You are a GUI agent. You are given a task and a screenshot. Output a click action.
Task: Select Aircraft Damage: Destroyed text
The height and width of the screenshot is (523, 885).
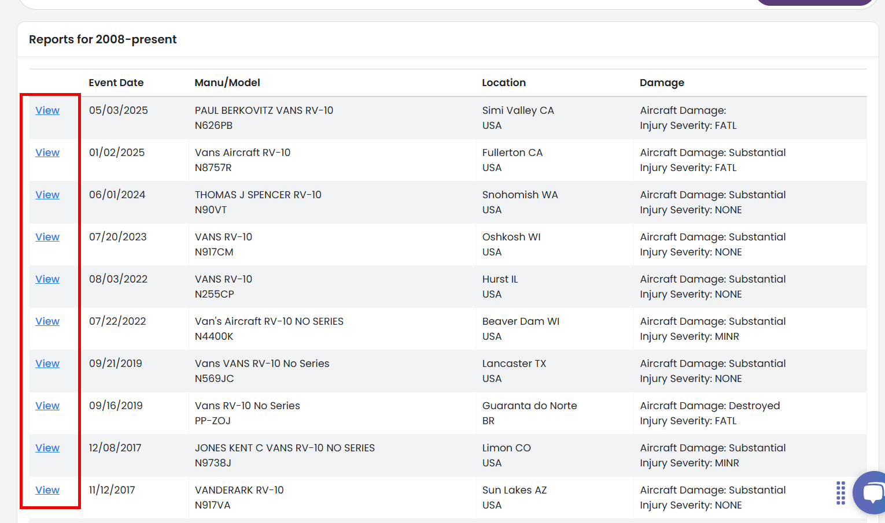(x=710, y=406)
